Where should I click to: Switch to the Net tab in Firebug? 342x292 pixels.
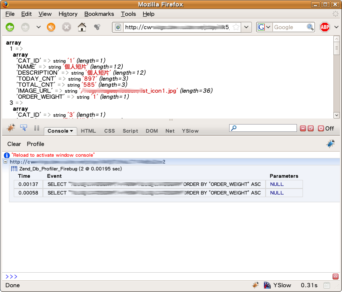pyautogui.click(x=170, y=131)
